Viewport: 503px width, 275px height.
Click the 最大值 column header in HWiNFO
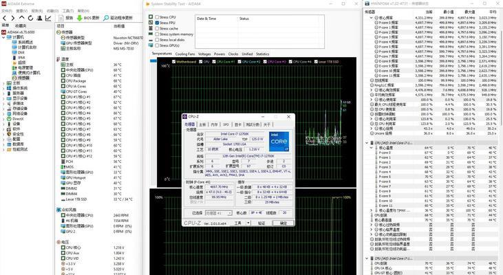[469, 12]
